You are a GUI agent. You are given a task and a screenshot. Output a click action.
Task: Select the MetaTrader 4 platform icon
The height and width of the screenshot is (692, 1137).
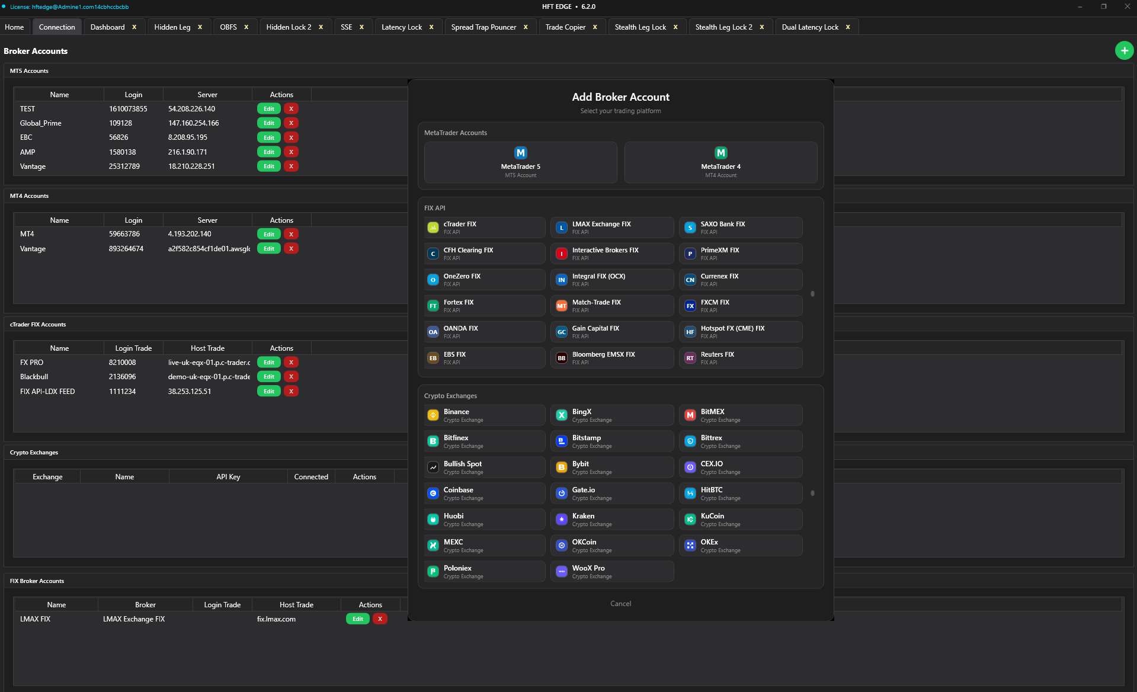(721, 153)
